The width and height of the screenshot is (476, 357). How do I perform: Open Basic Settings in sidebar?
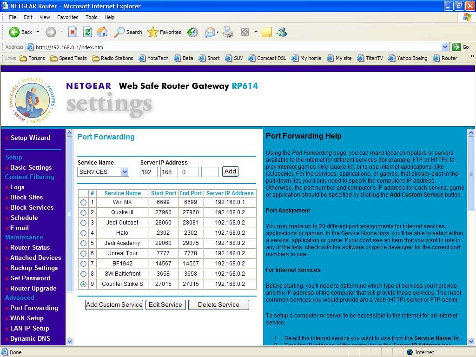[x=31, y=167]
